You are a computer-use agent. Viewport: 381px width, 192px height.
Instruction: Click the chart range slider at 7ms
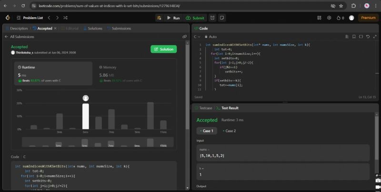point(111,143)
